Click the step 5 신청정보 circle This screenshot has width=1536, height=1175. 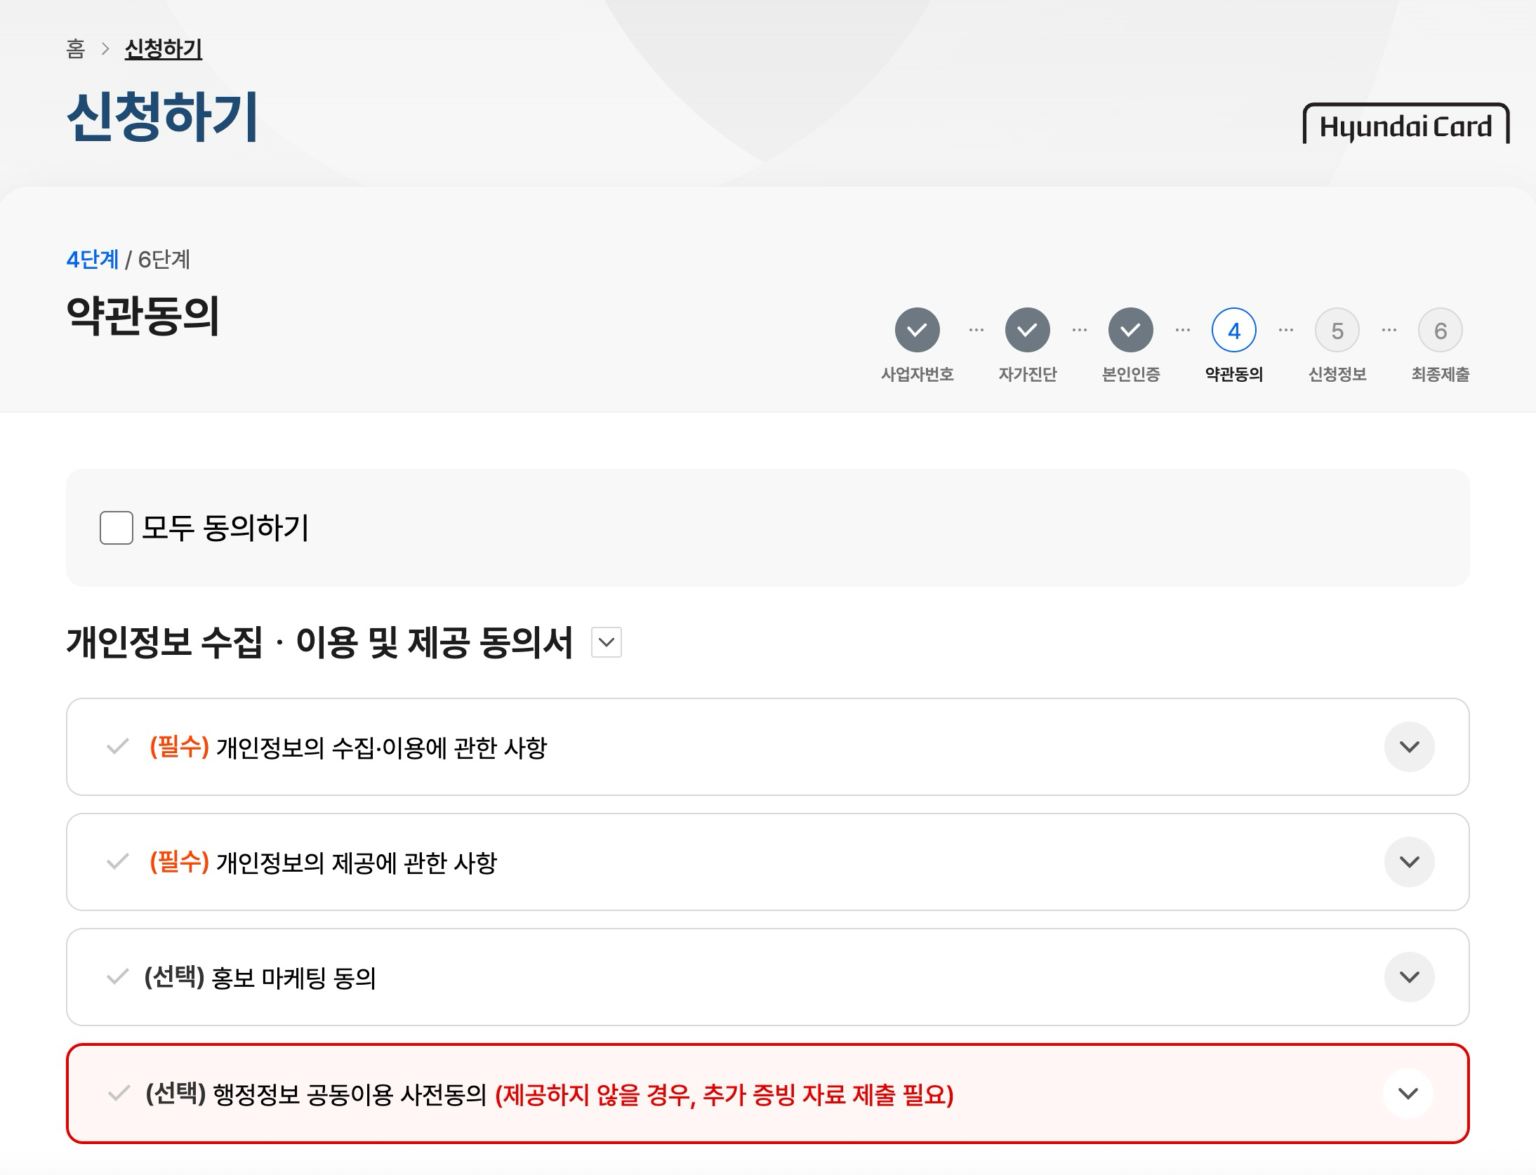click(1337, 330)
